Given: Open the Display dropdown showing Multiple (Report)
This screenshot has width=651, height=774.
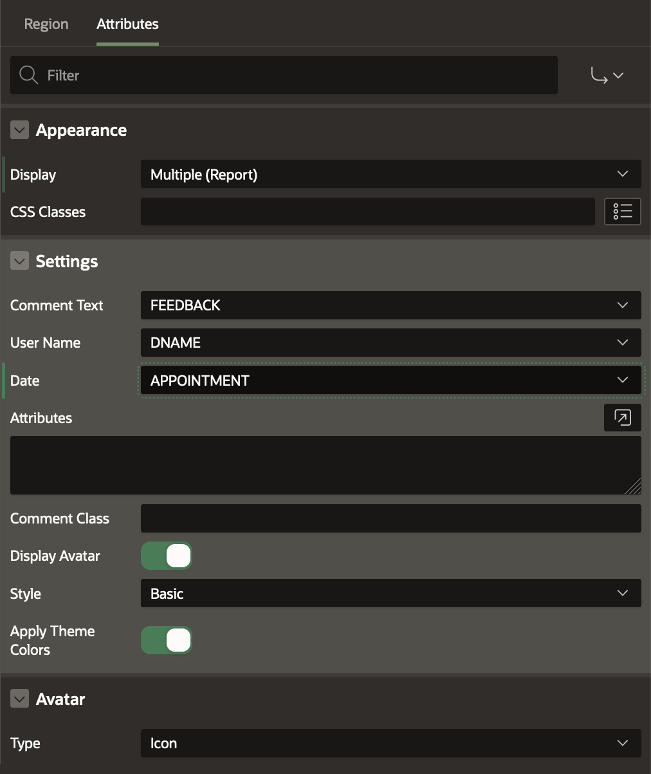Looking at the screenshot, I should pos(390,175).
